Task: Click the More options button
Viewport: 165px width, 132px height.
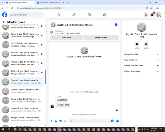Action: tap(101, 38)
